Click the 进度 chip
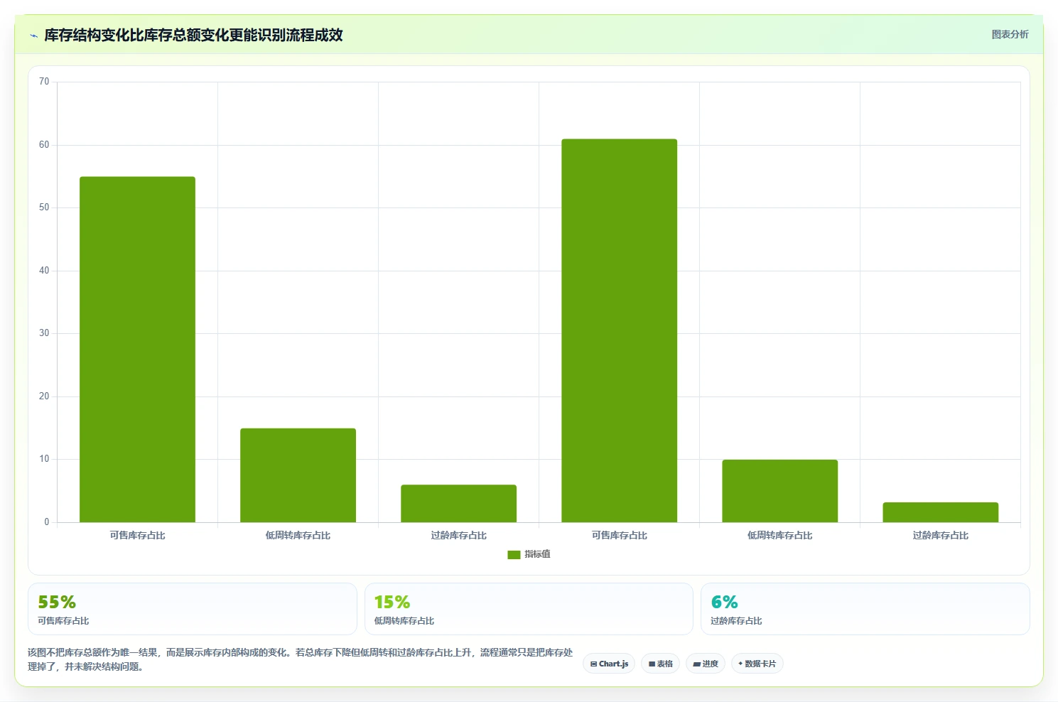This screenshot has width=1058, height=702. coord(705,664)
